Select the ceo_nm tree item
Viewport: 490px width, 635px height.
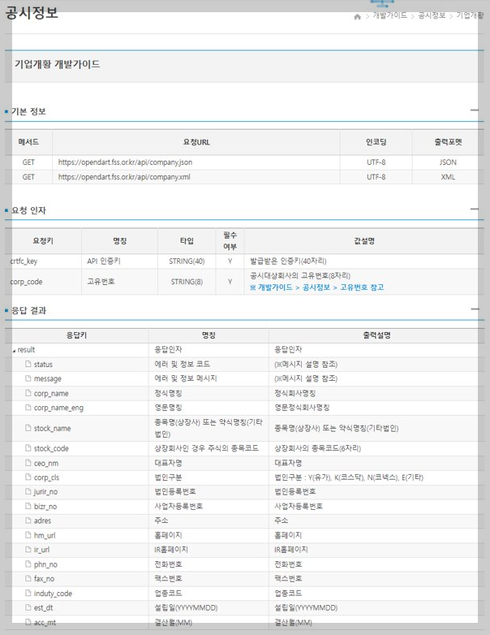coord(46,463)
